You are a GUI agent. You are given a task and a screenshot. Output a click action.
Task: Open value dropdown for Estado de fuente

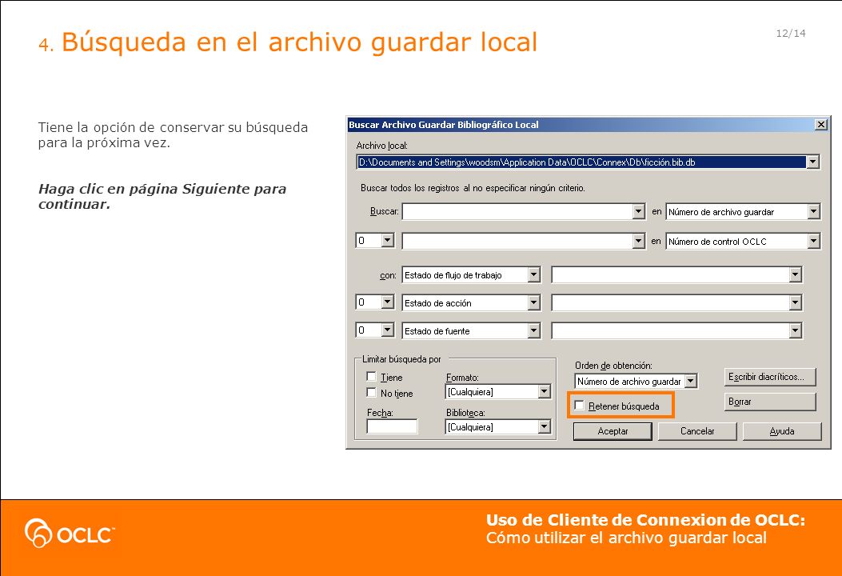click(796, 331)
